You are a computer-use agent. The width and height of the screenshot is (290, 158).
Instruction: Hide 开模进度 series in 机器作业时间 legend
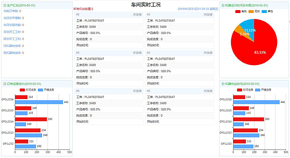(x=261, y=90)
